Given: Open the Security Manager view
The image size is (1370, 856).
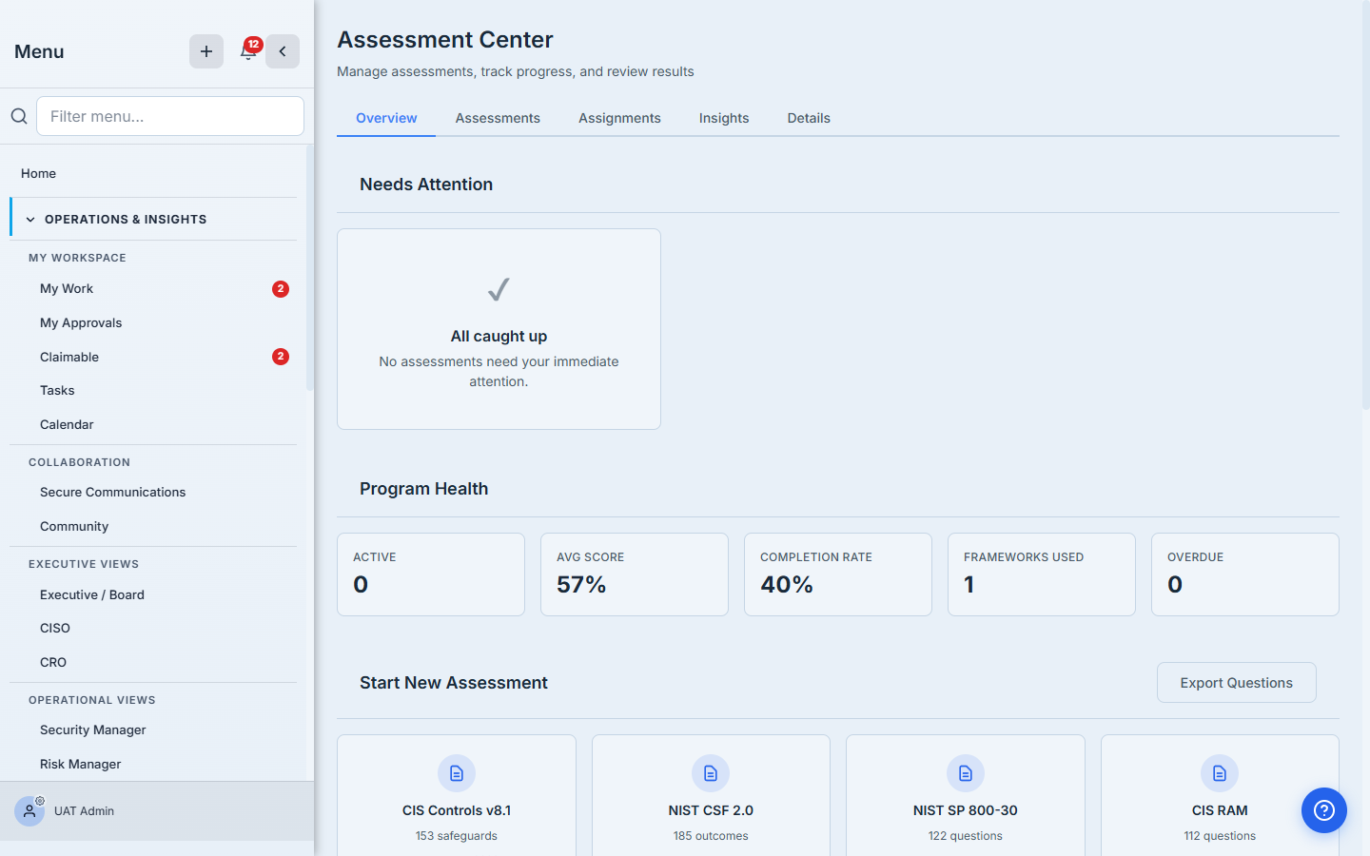Looking at the screenshot, I should [x=153, y=730].
